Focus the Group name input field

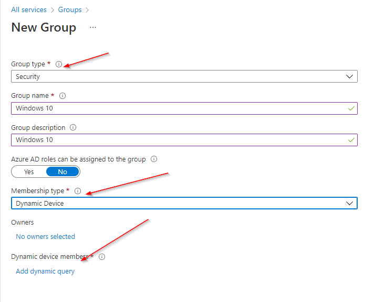point(184,108)
